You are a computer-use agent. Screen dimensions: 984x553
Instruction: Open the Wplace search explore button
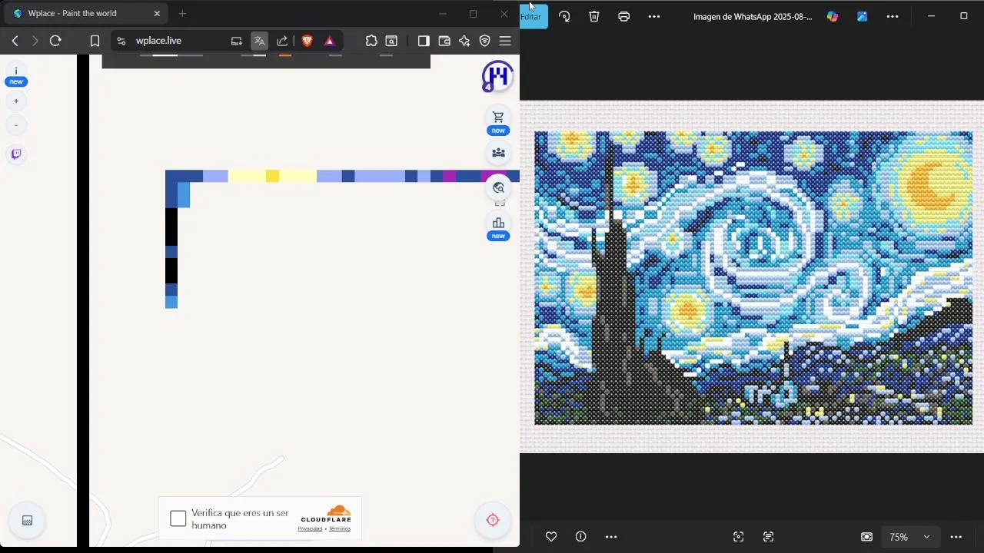click(x=498, y=188)
